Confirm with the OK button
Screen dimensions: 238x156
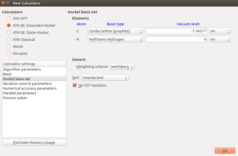click(225, 151)
